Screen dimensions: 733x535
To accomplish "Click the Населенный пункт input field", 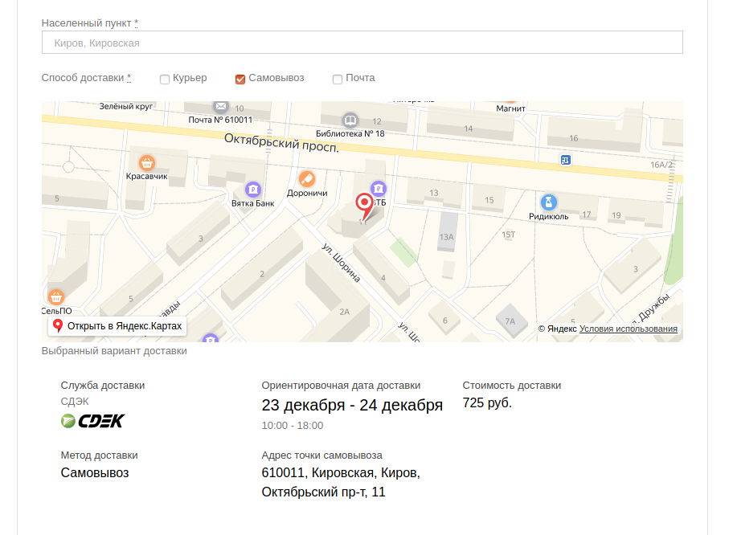I will click(362, 43).
